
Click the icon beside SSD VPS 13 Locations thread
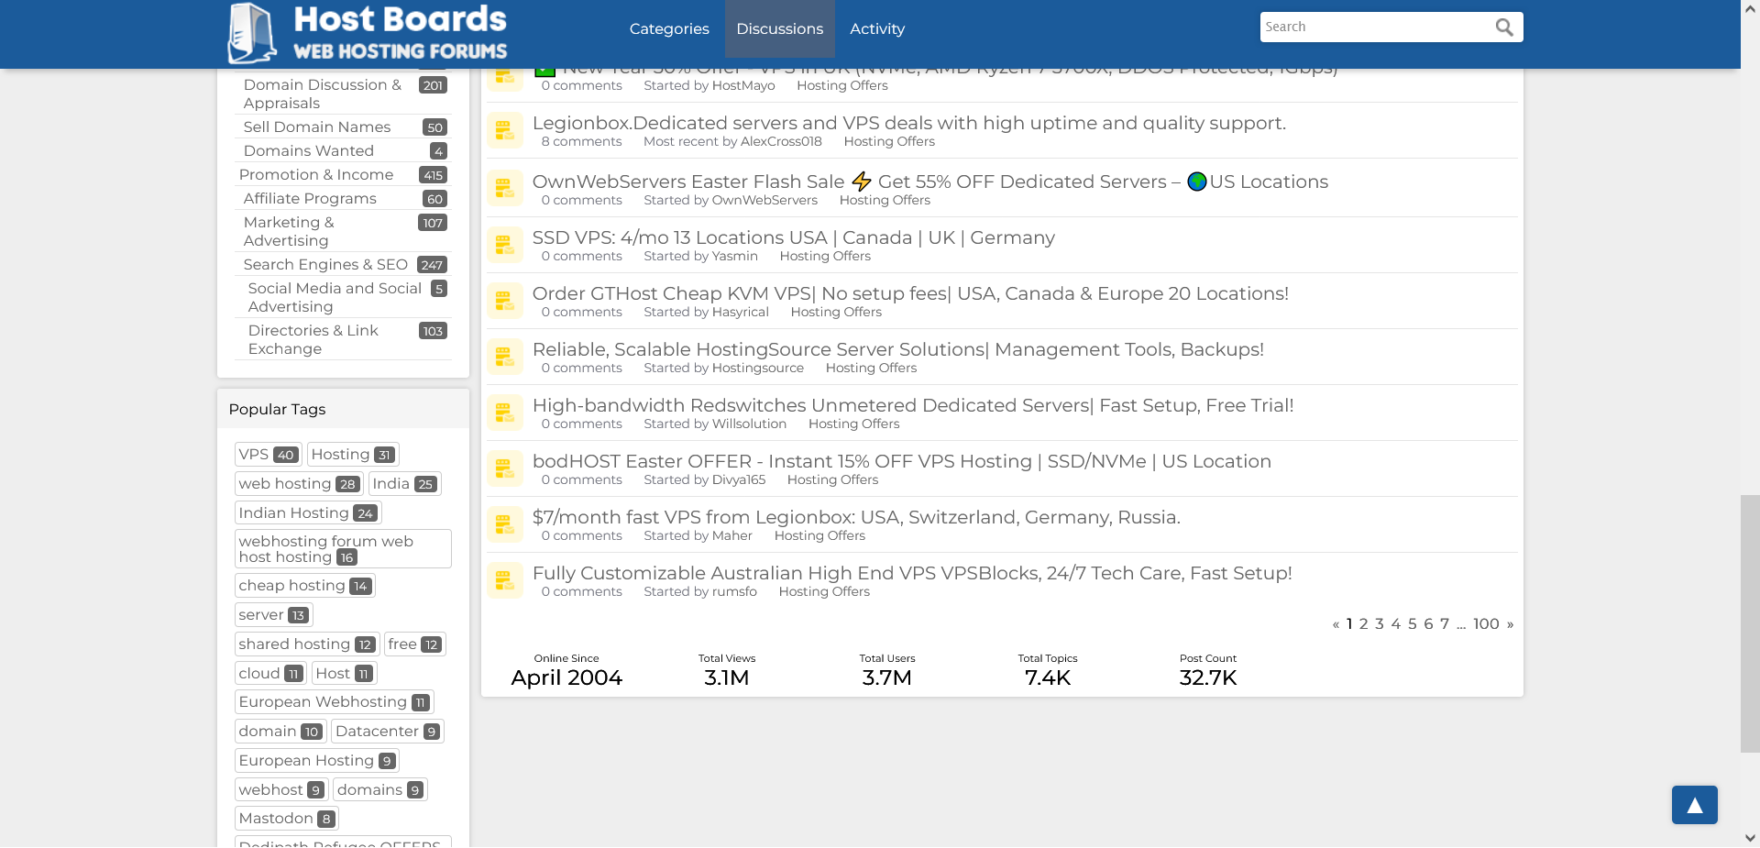point(504,246)
